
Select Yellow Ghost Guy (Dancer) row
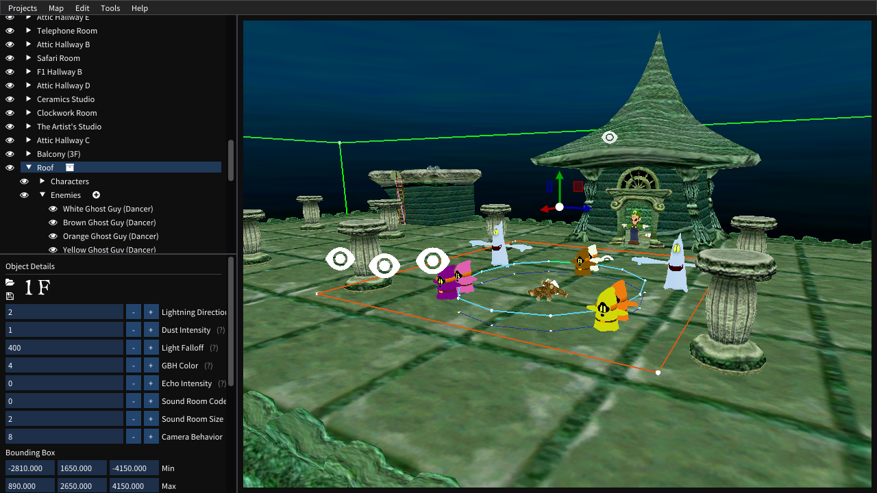click(x=110, y=250)
